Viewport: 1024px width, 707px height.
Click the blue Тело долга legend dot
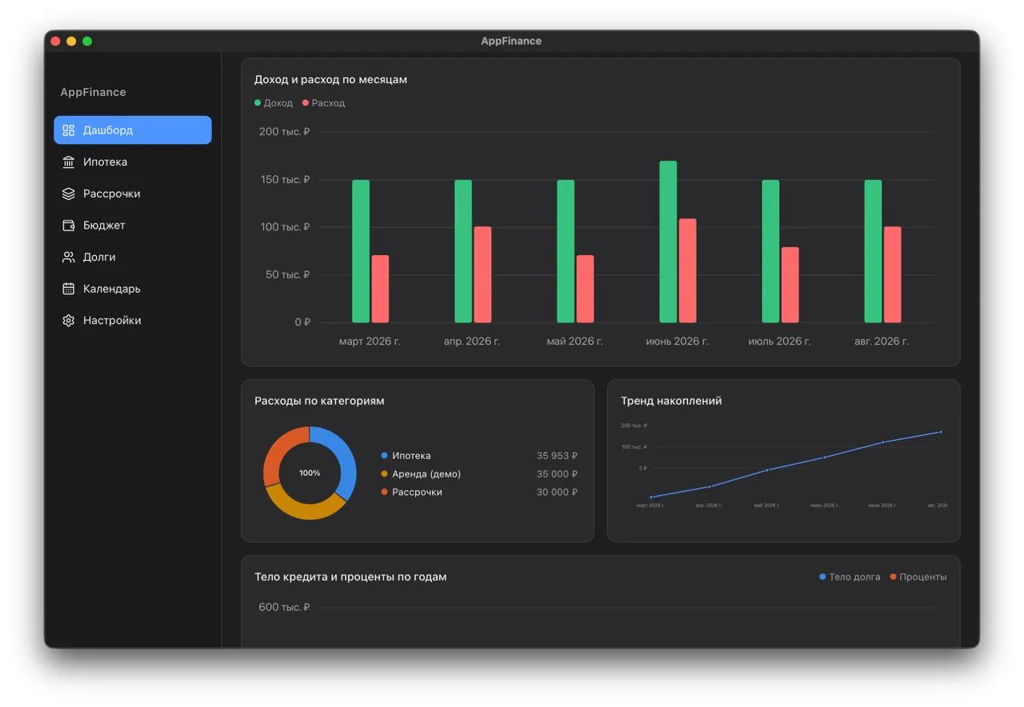[822, 577]
